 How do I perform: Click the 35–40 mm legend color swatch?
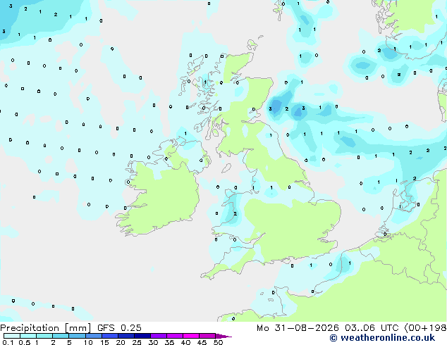tap(175, 336)
